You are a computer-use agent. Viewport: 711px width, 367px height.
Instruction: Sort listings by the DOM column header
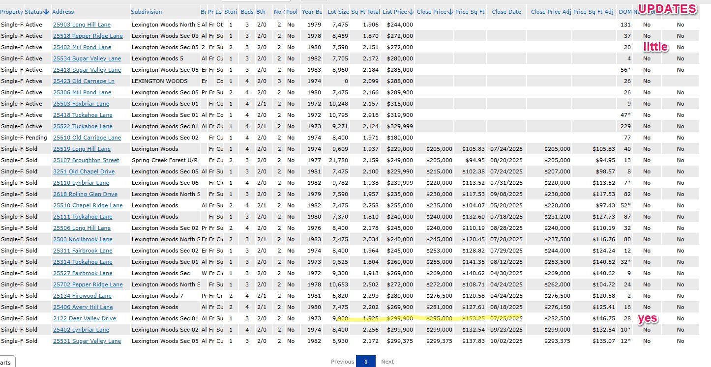(x=625, y=12)
